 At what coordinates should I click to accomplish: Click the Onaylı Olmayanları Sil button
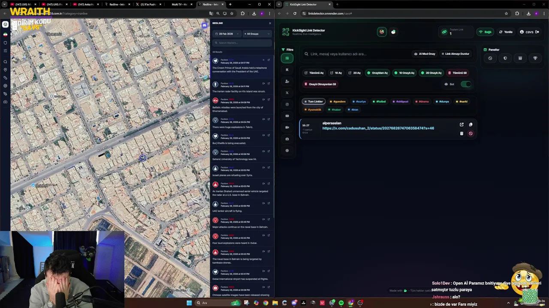point(320,84)
